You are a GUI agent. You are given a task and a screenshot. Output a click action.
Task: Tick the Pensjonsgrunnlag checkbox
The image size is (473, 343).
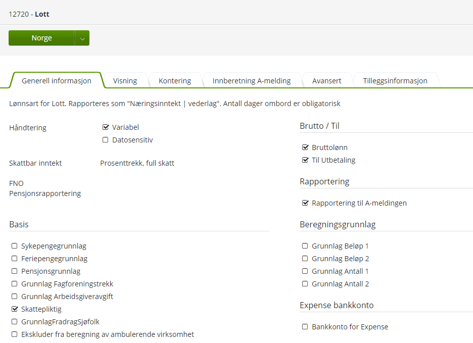click(15, 271)
